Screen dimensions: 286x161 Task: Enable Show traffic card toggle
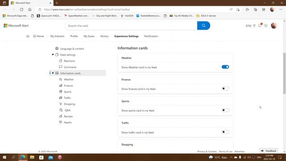pos(225,132)
